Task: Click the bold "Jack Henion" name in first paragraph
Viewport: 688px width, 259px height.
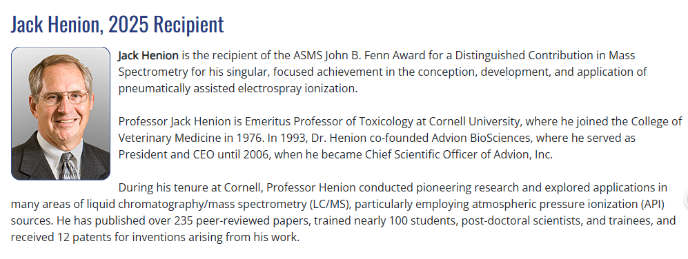Action: click(x=148, y=56)
